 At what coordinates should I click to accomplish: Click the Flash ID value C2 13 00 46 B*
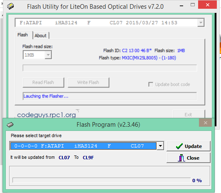(137, 50)
